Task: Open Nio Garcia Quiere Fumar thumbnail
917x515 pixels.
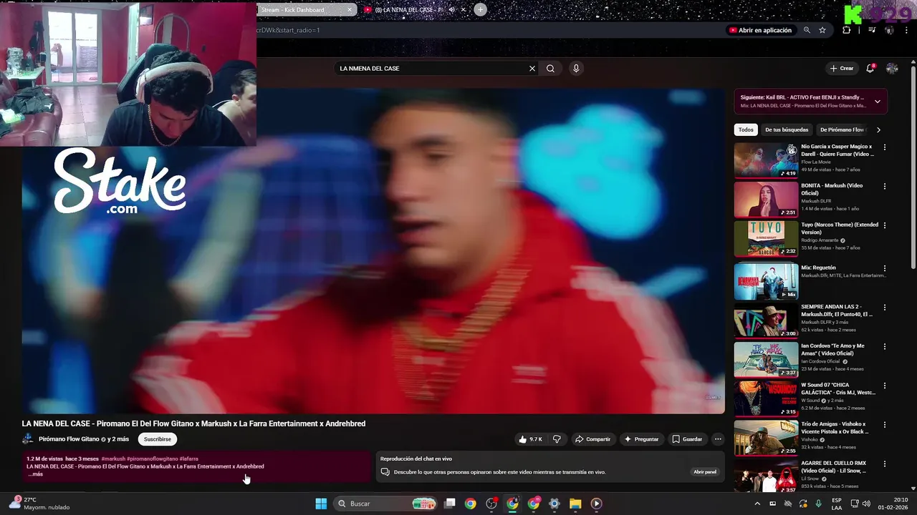Action: tap(766, 160)
